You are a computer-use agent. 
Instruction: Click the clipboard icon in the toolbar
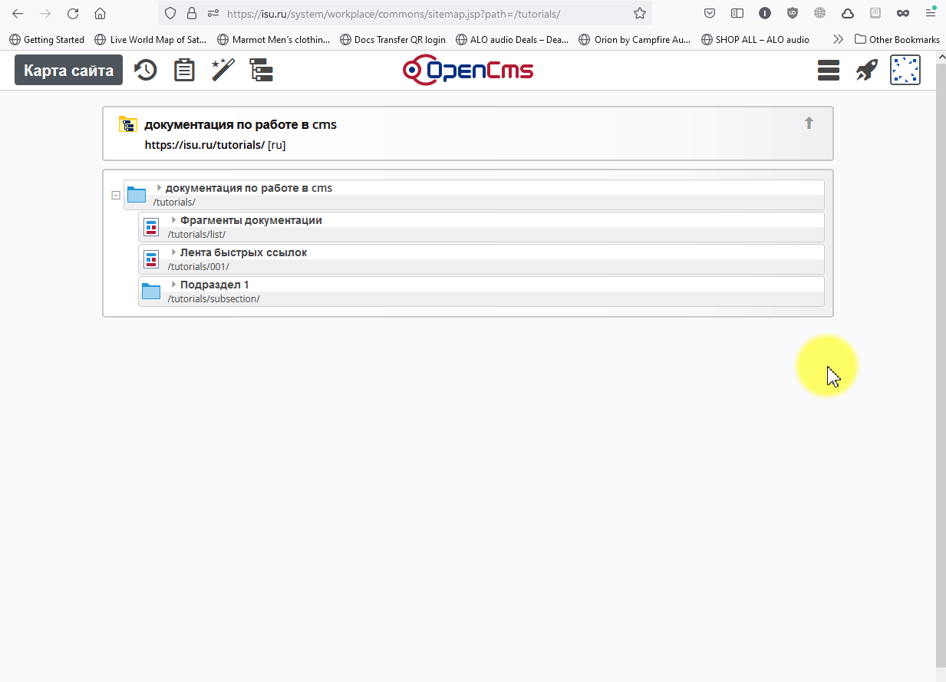(x=183, y=70)
